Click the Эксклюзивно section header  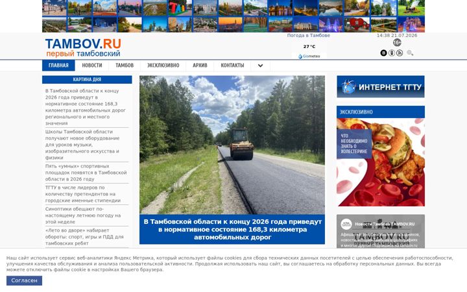pos(381,112)
